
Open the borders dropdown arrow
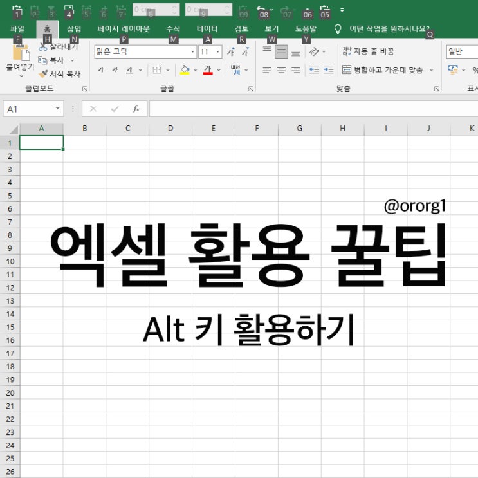[168, 70]
